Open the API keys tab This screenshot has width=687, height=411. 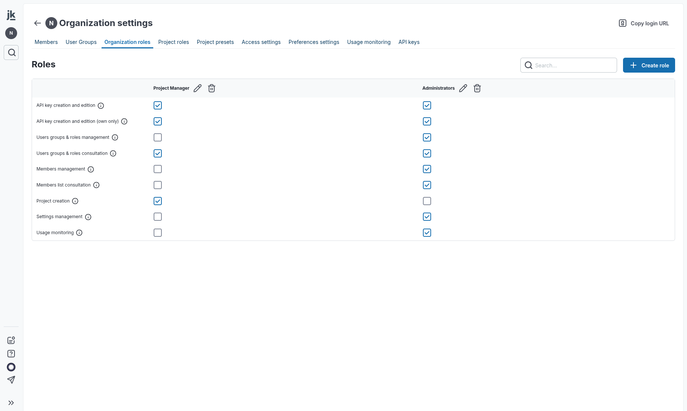click(x=409, y=42)
